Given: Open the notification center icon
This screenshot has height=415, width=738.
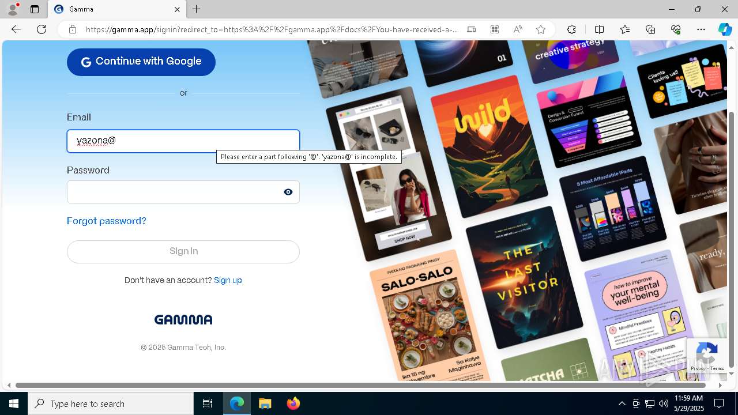Looking at the screenshot, I should coord(719,403).
